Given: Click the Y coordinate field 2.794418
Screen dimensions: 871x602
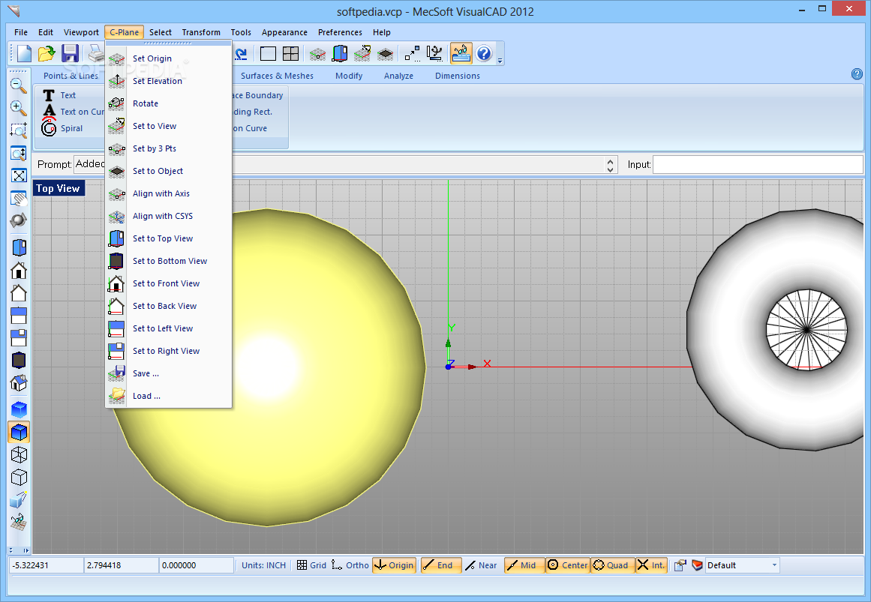Looking at the screenshot, I should click(x=121, y=565).
